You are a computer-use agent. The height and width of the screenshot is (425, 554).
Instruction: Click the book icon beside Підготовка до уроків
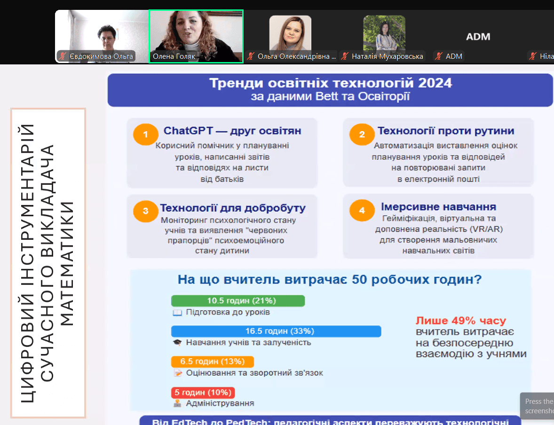177,313
